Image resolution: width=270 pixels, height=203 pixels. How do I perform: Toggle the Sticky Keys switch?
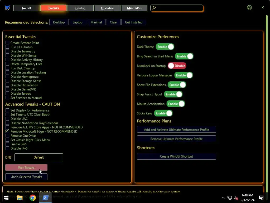[x=163, y=113]
